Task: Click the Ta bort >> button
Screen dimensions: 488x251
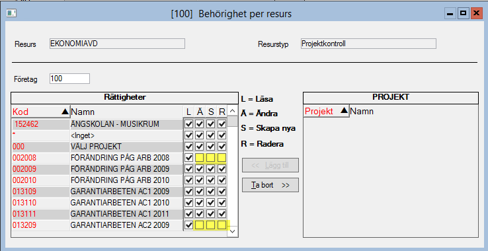Action: (x=270, y=185)
